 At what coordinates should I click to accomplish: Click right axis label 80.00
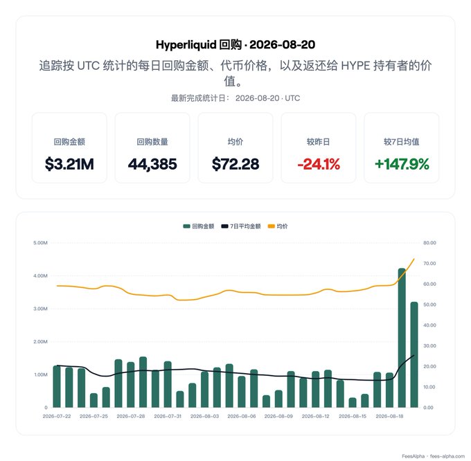tap(429, 243)
